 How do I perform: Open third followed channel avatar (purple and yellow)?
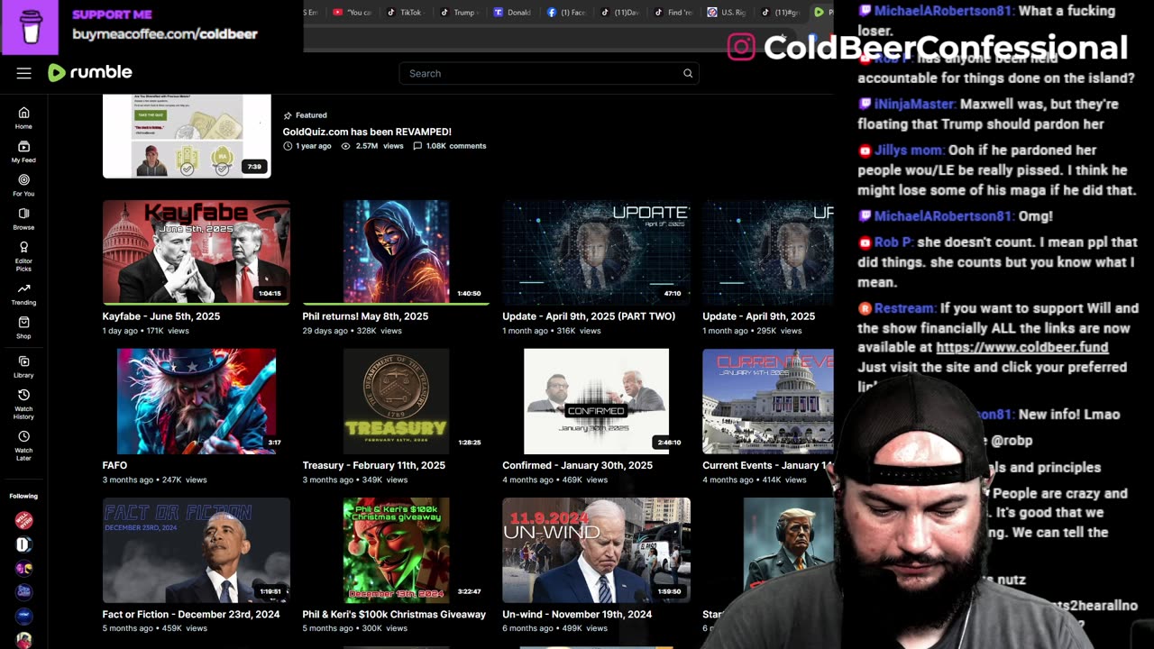(x=23, y=569)
